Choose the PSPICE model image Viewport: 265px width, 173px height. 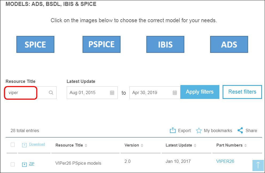[101, 44]
